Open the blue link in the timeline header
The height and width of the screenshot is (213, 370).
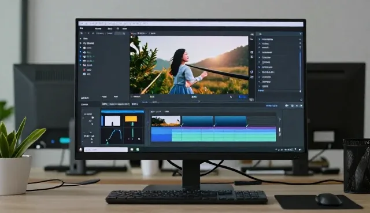tap(272, 106)
